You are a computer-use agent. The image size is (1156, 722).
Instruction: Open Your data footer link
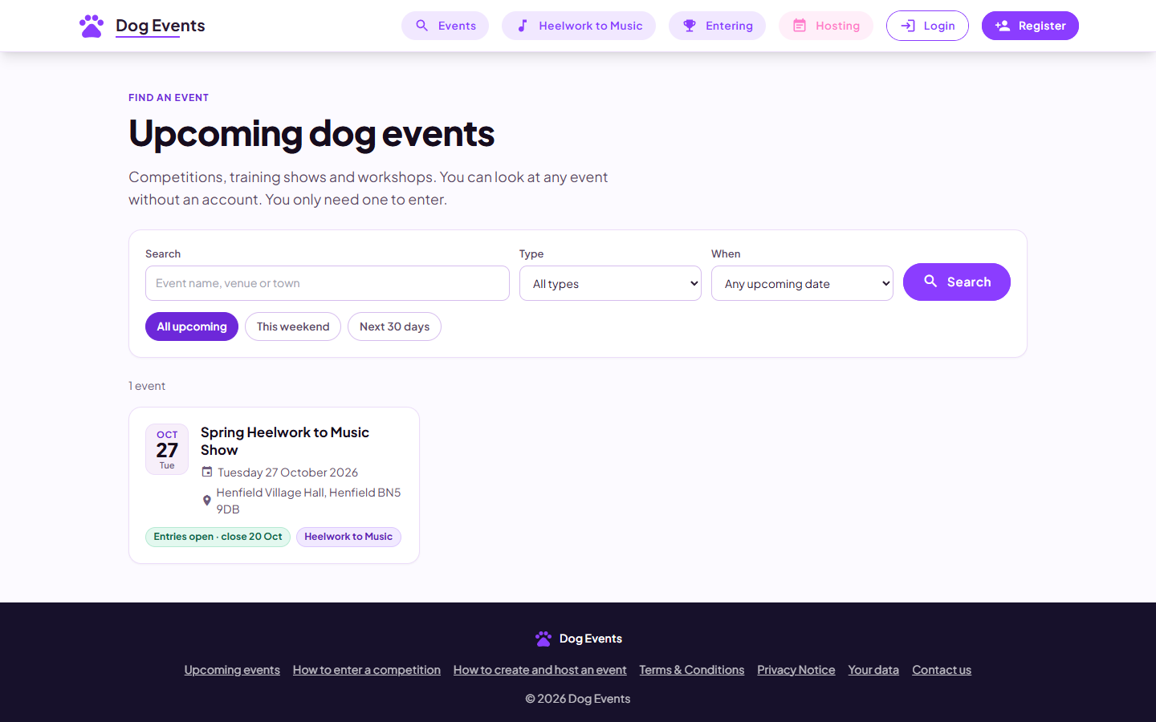(x=873, y=670)
